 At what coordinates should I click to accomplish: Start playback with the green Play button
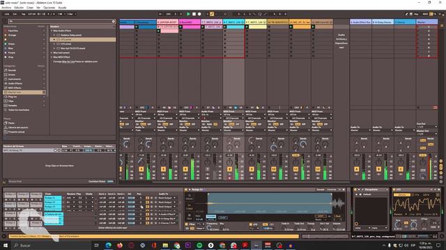point(188,14)
